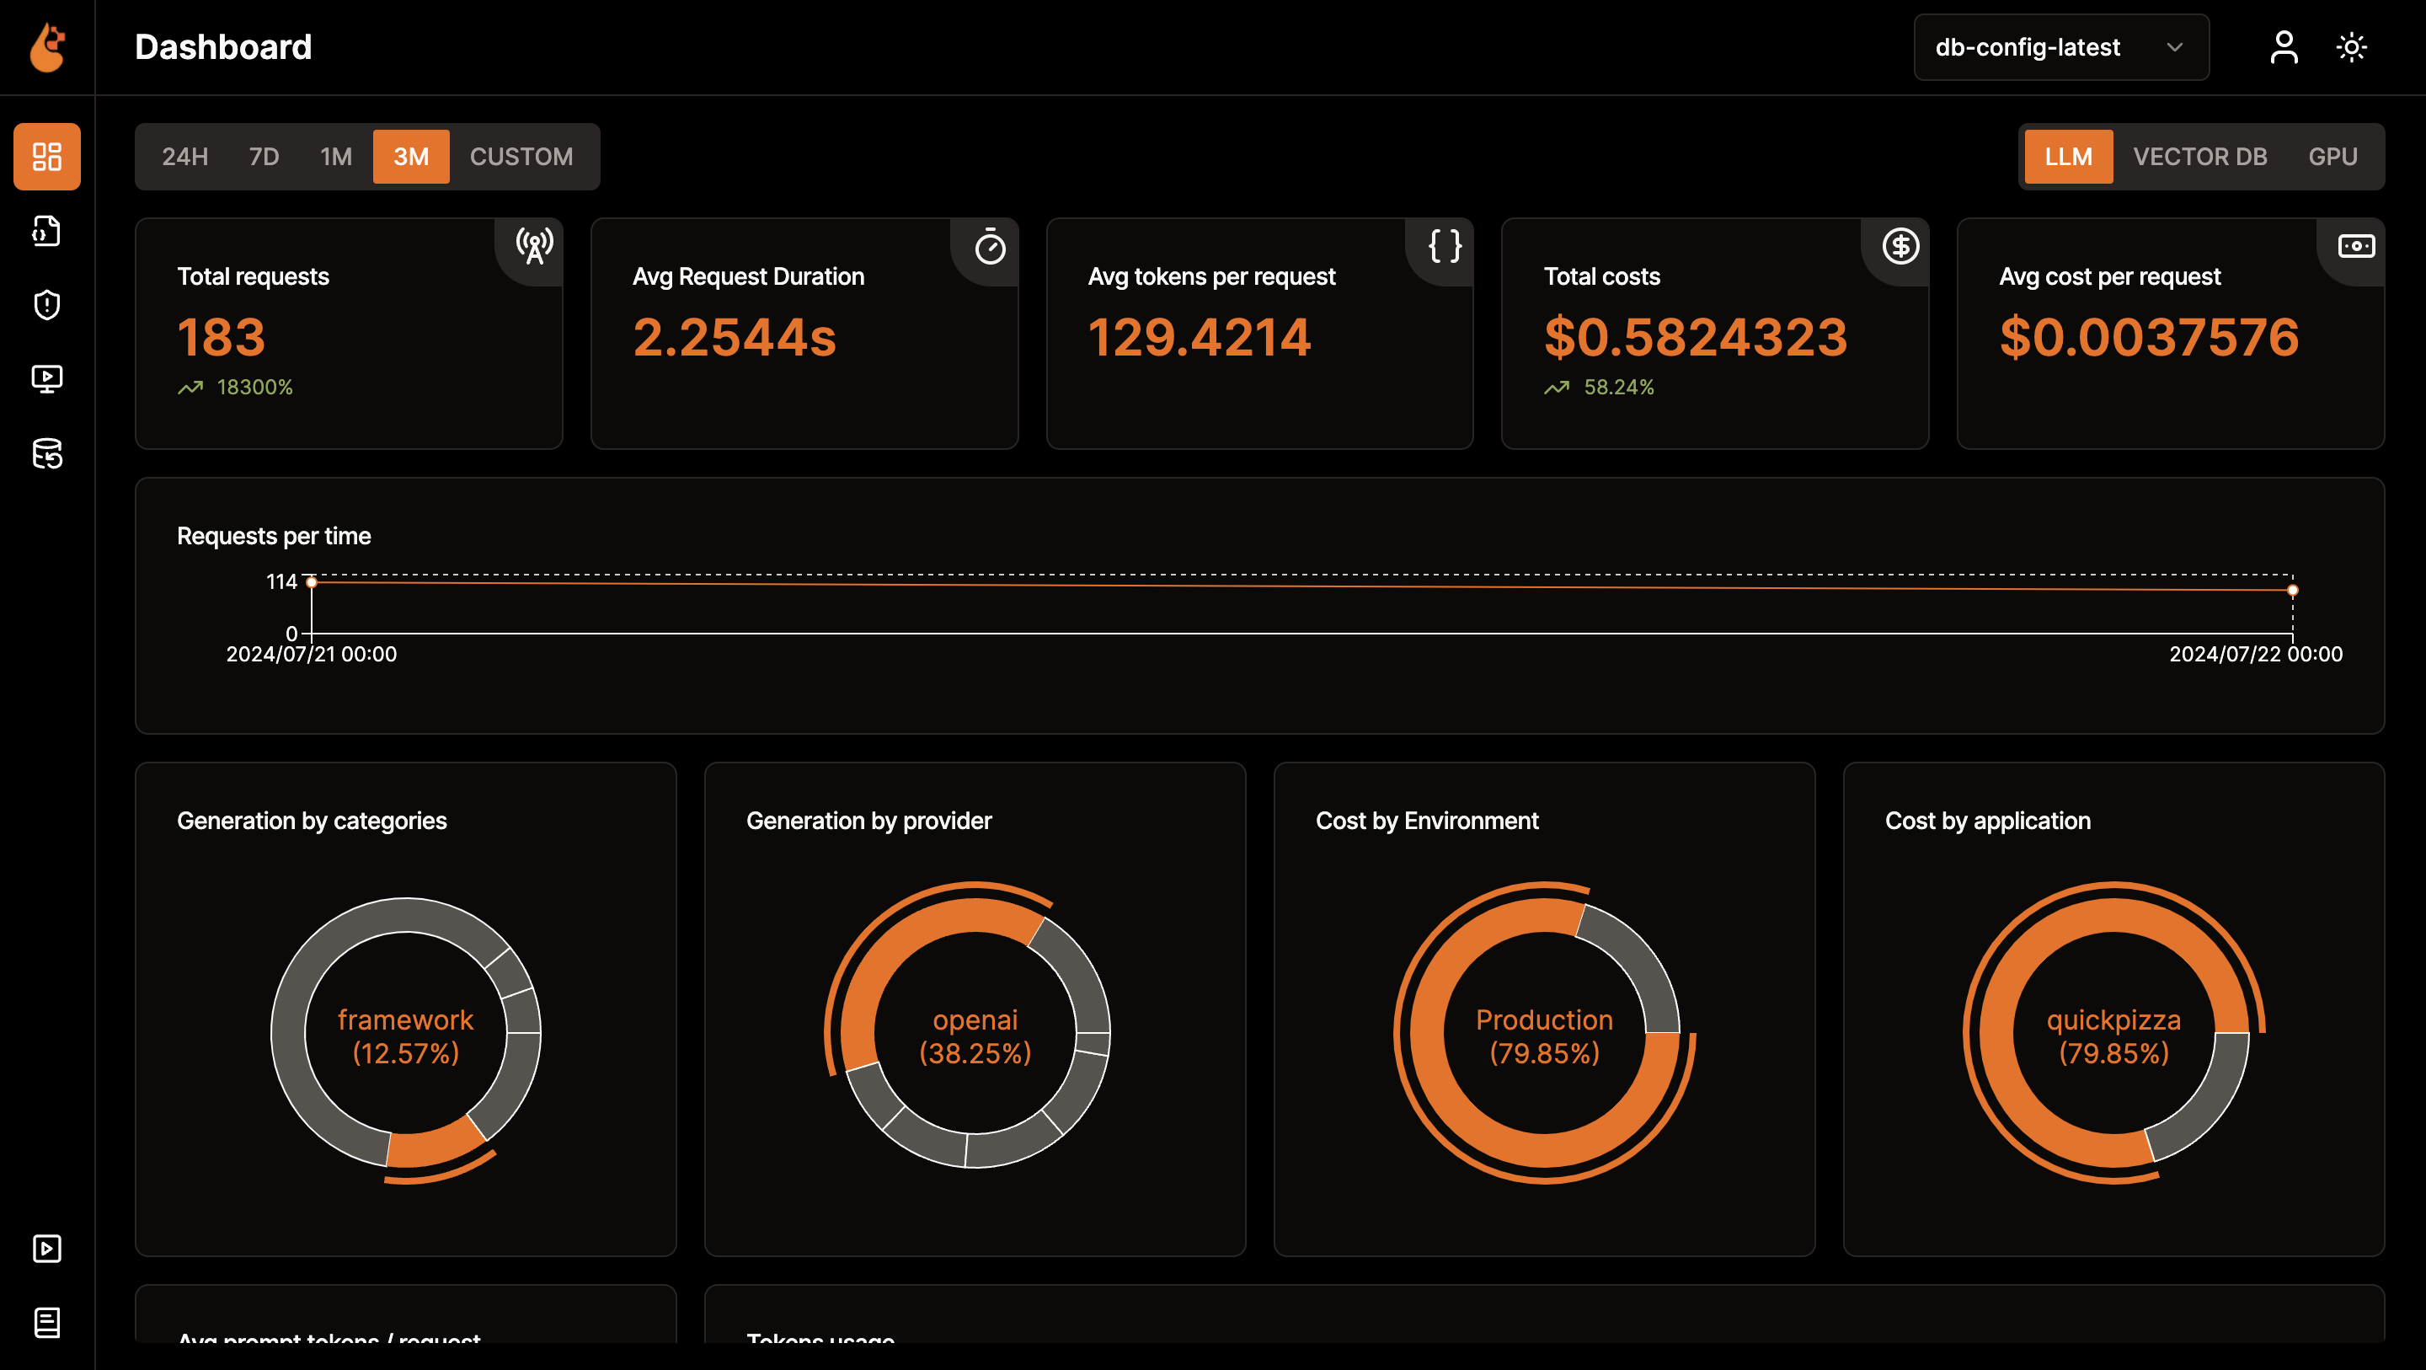Select the CUSTOM time range option
The height and width of the screenshot is (1370, 2426).
click(x=521, y=157)
